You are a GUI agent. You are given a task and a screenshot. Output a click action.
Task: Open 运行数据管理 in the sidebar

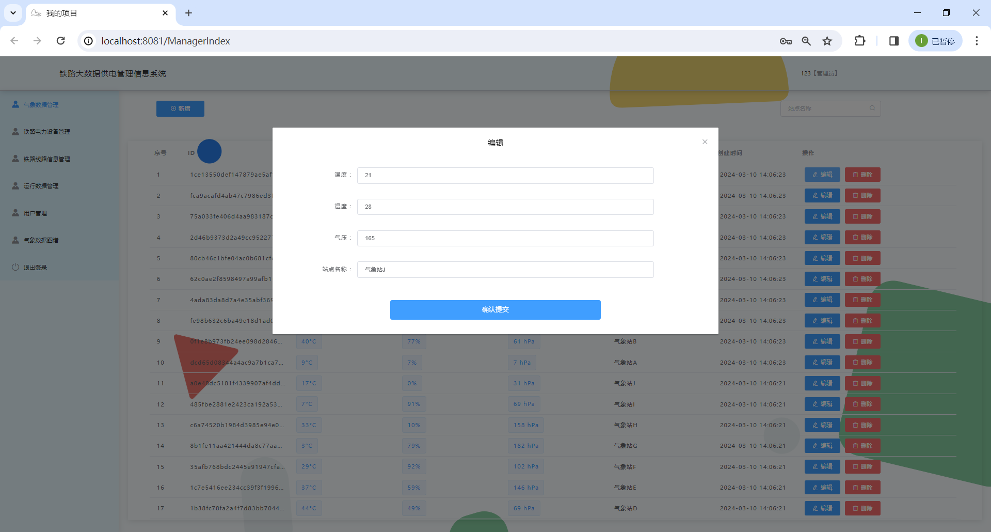(41, 186)
